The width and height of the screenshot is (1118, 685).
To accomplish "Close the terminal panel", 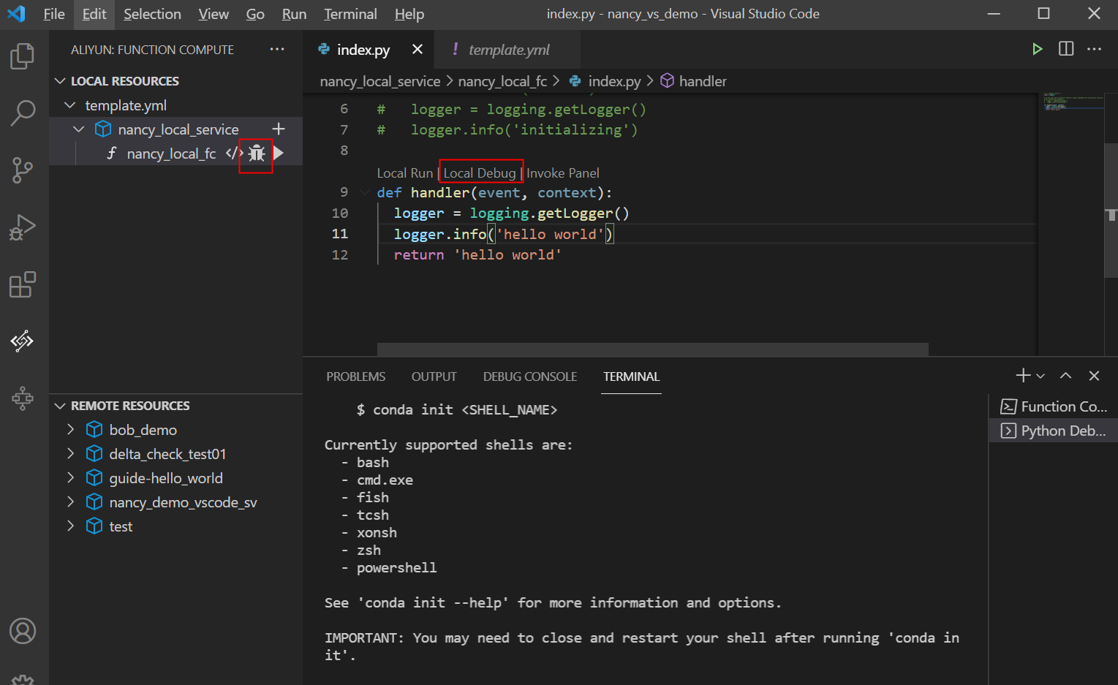I will pyautogui.click(x=1094, y=375).
